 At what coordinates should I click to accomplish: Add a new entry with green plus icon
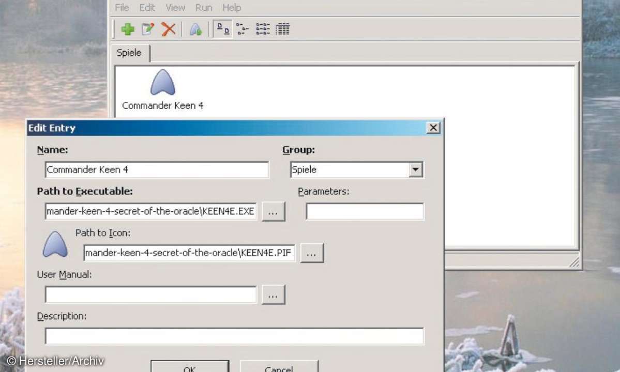click(x=128, y=29)
